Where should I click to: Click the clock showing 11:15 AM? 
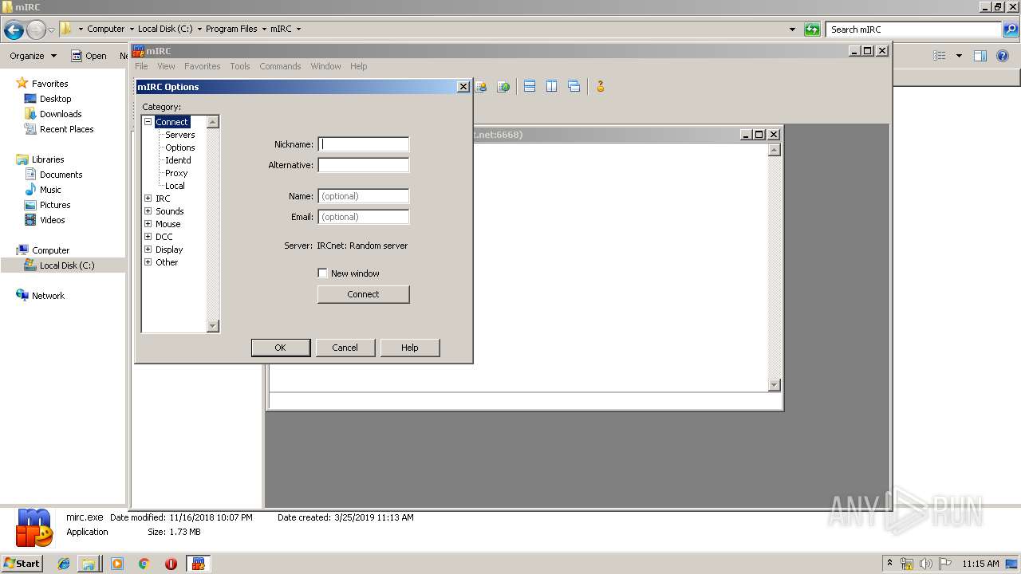[x=980, y=564]
